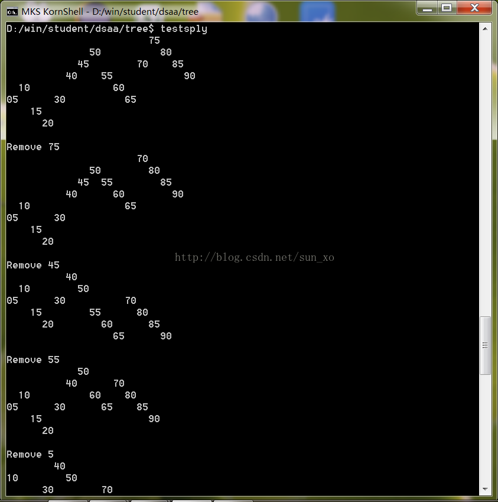The width and height of the screenshot is (498, 502).
Task: Click the window title 'MKS KornShell - D:/win/student/dsaa/tree'
Action: coord(110,12)
